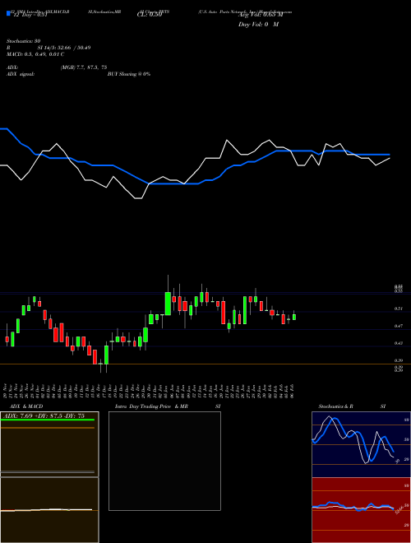411x543 pixels.
Task: Click the 'ADX signal:' label
Action: [x=21, y=74]
